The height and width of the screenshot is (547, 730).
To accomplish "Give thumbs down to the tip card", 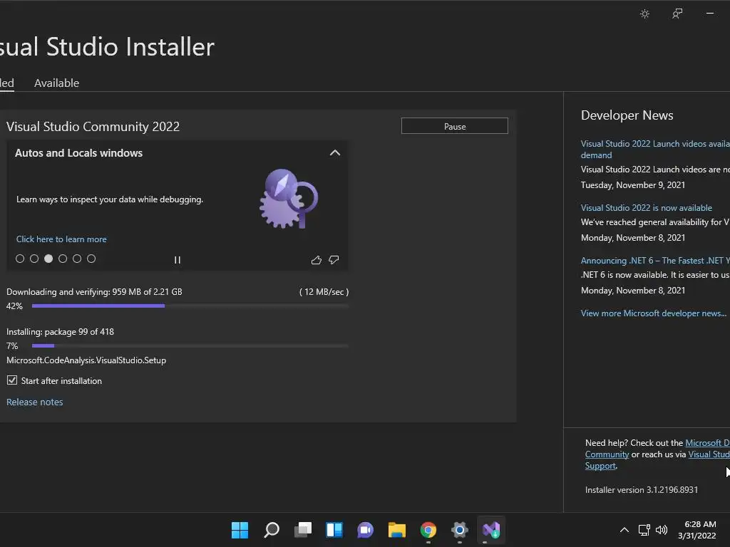I will pyautogui.click(x=334, y=260).
